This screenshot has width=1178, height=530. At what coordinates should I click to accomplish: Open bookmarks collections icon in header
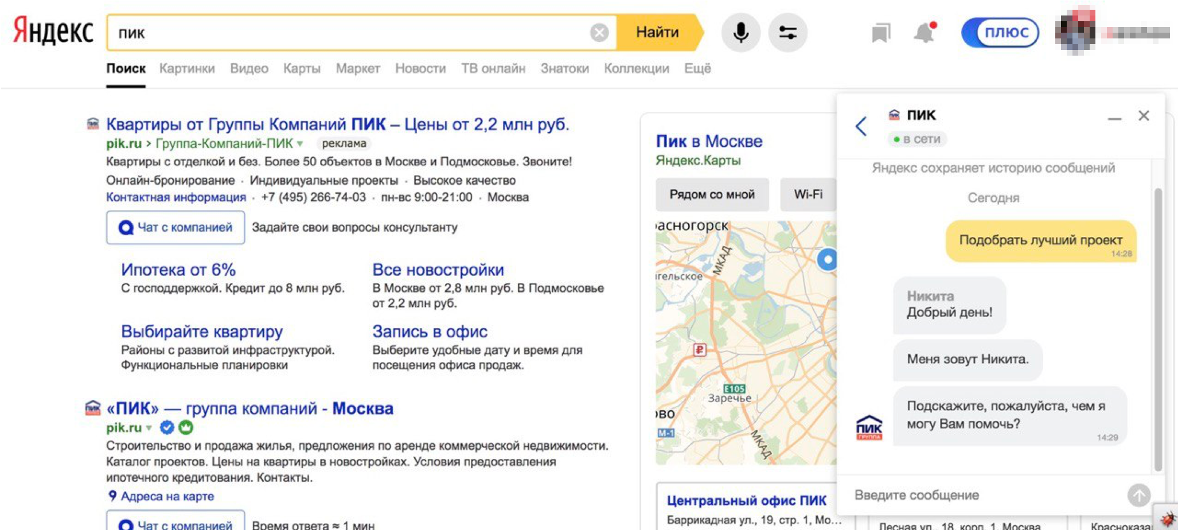pyautogui.click(x=880, y=33)
